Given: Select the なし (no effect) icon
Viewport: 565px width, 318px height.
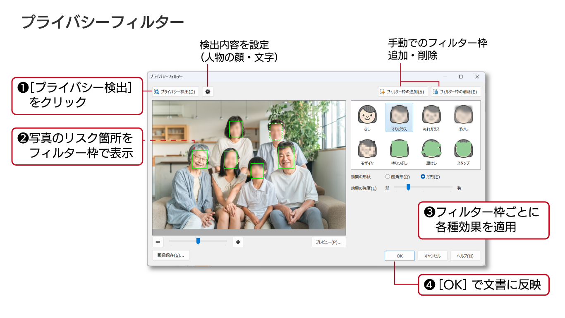Looking at the screenshot, I should 367,117.
